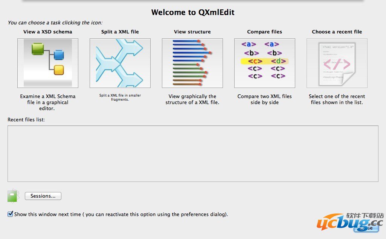Click the "Choose a recent file" heading
Image resolution: width=386 pixels, height=239 pixels.
click(337, 32)
